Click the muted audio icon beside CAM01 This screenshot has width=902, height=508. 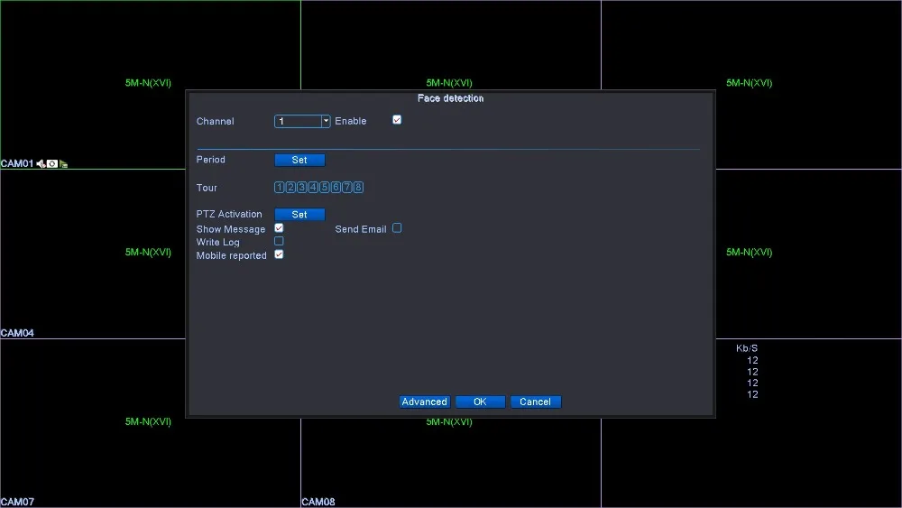41,164
